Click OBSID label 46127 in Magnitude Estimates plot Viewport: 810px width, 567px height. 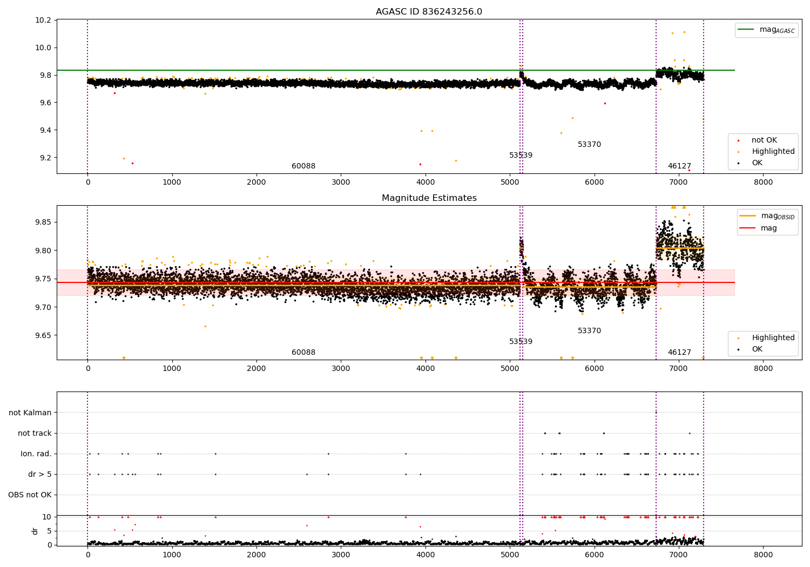[679, 353]
